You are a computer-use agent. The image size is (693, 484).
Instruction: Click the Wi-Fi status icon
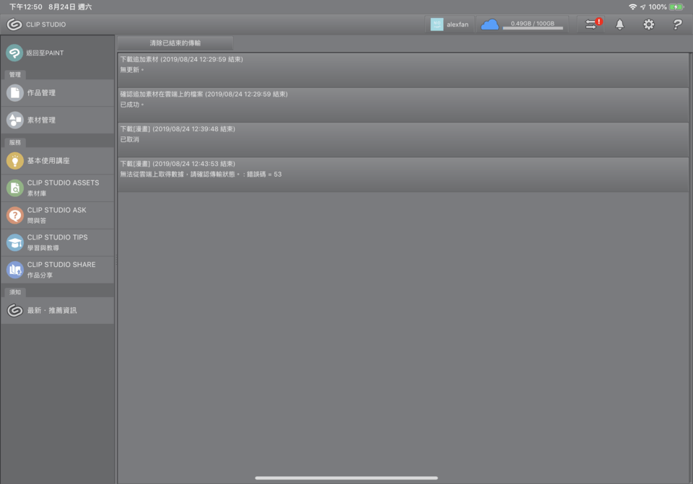click(632, 6)
